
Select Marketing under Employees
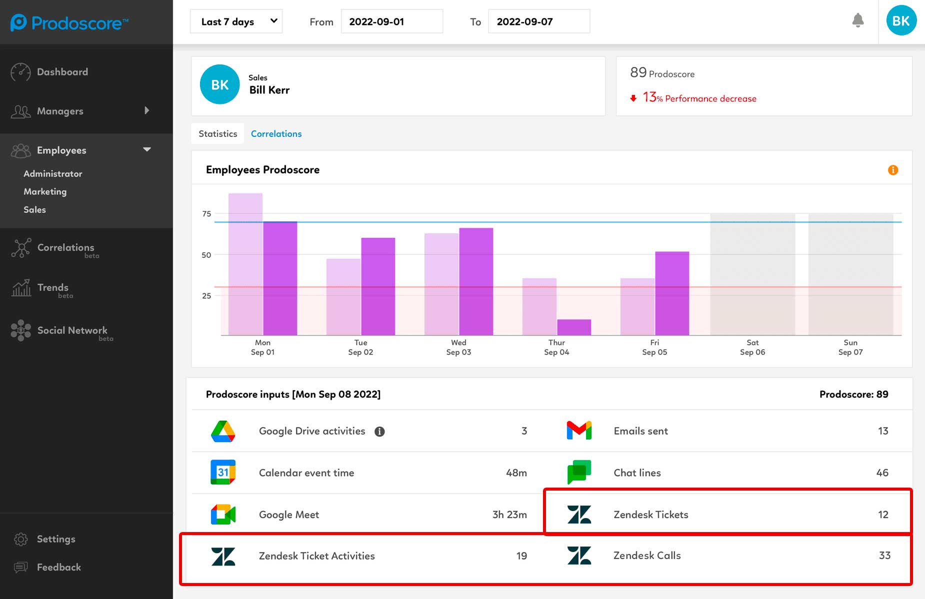coord(45,192)
